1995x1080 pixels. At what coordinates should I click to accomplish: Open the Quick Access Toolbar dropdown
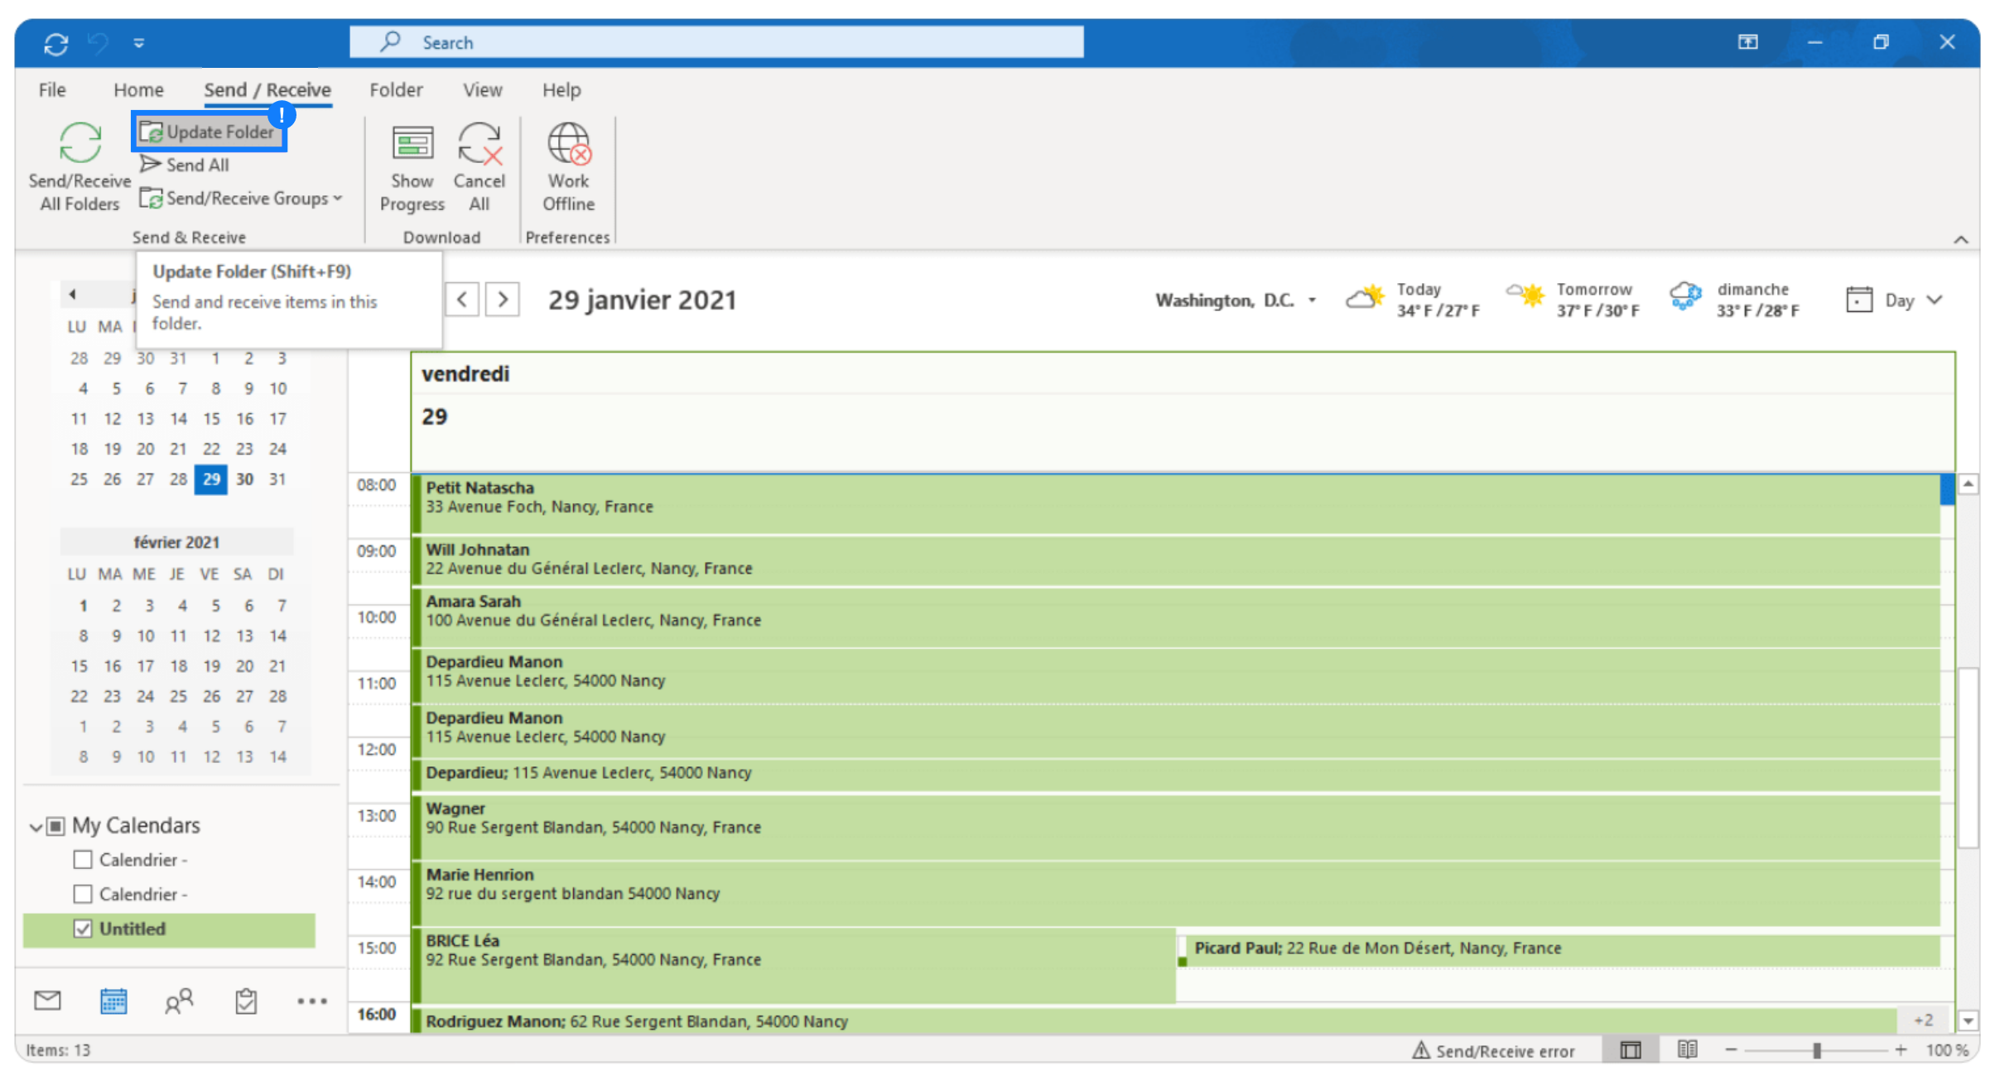tap(139, 43)
